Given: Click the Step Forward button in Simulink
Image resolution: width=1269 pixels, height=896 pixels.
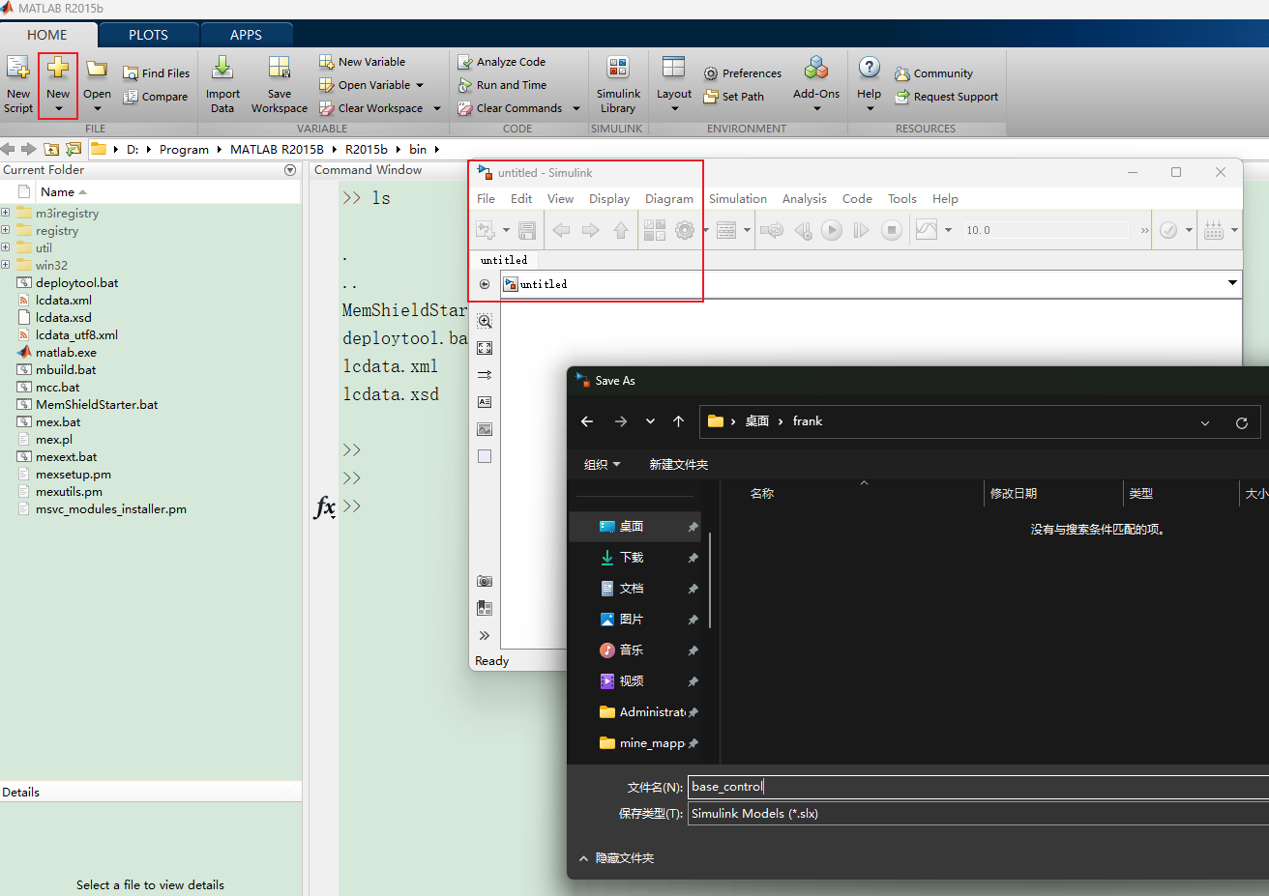Looking at the screenshot, I should [x=861, y=230].
